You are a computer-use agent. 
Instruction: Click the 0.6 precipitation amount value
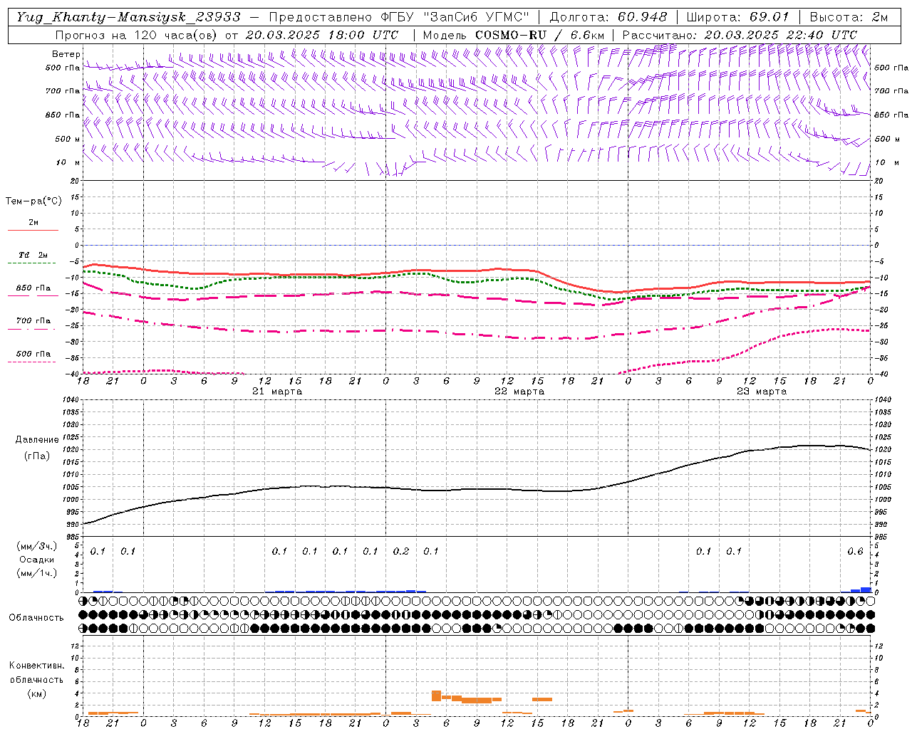pos(855,552)
